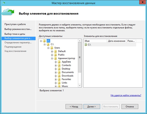Image resolution: width=147 pixels, height=114 pixels.
Task: Go to the 'Приступая к работе' wizard step
Action: click(x=15, y=24)
